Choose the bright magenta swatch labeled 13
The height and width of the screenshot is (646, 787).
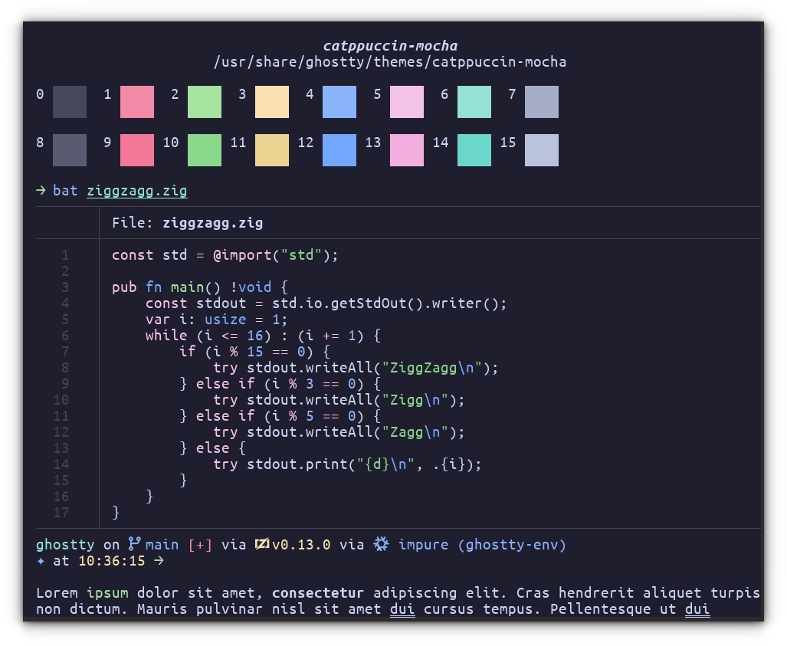[407, 150]
